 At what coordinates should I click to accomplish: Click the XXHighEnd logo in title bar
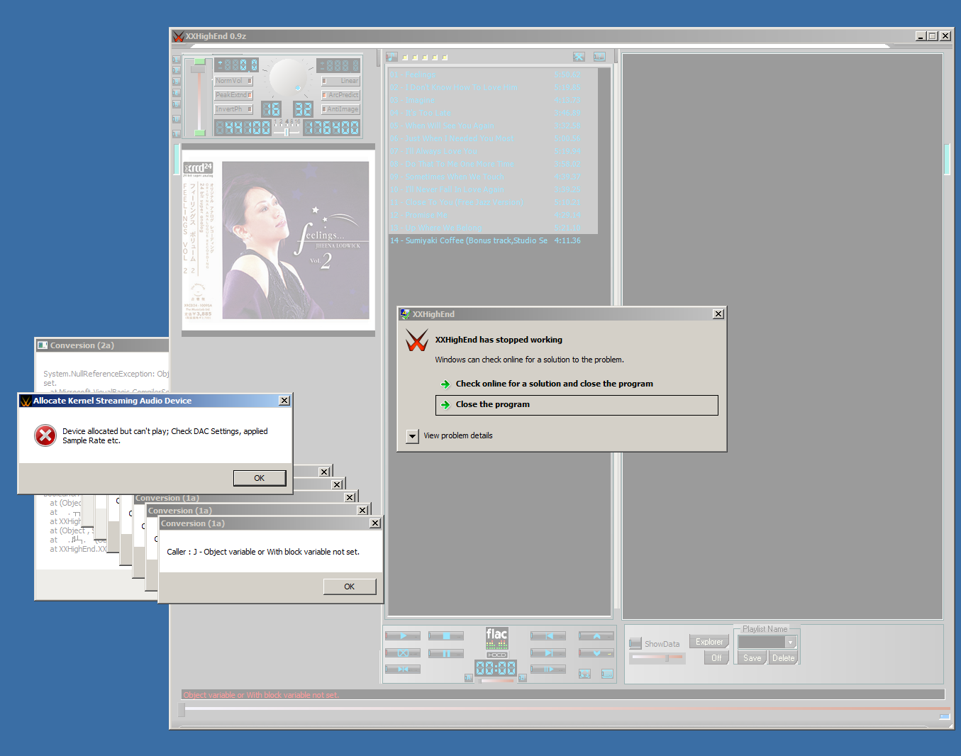point(178,36)
